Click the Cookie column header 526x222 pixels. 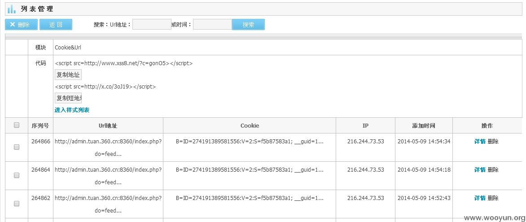tap(250, 126)
